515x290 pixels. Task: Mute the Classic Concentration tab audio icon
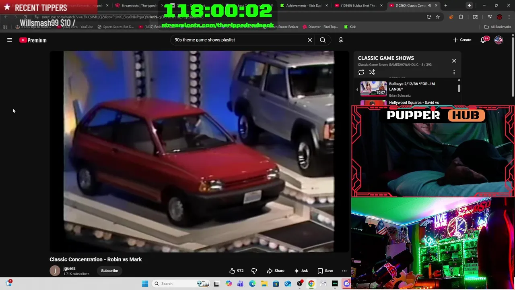click(430, 6)
